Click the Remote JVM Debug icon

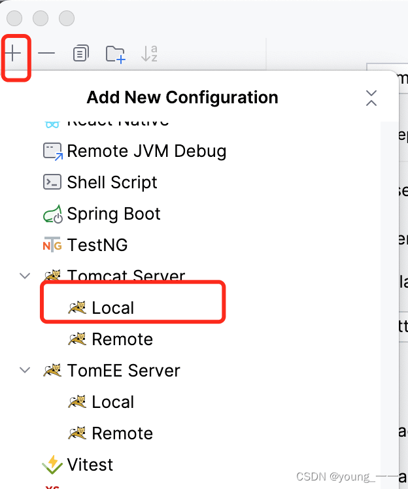(x=52, y=152)
